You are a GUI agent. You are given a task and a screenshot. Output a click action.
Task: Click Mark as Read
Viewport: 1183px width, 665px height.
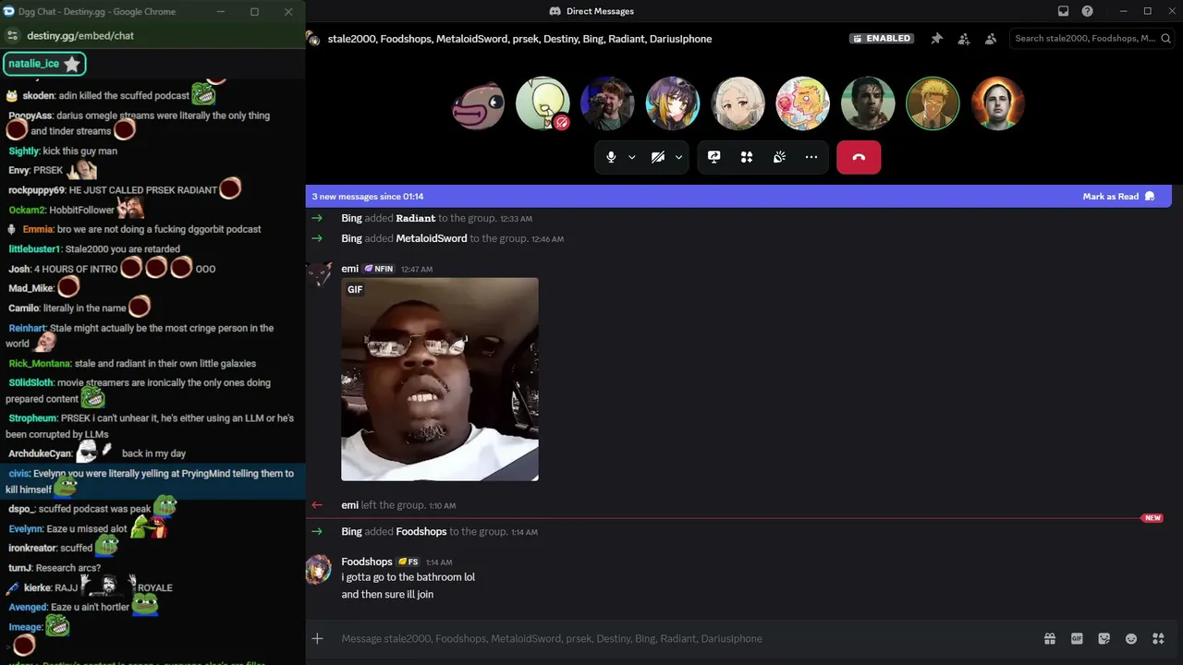(x=1119, y=197)
